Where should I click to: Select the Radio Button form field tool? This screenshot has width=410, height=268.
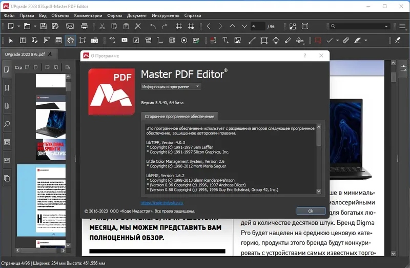184,41
